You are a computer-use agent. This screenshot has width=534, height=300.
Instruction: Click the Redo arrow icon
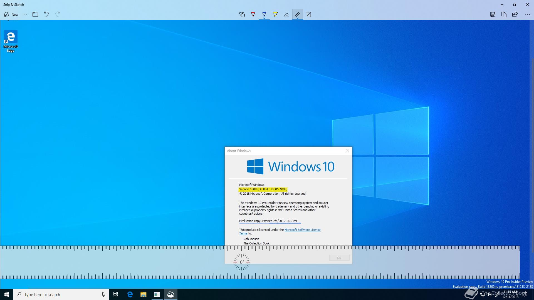point(58,14)
